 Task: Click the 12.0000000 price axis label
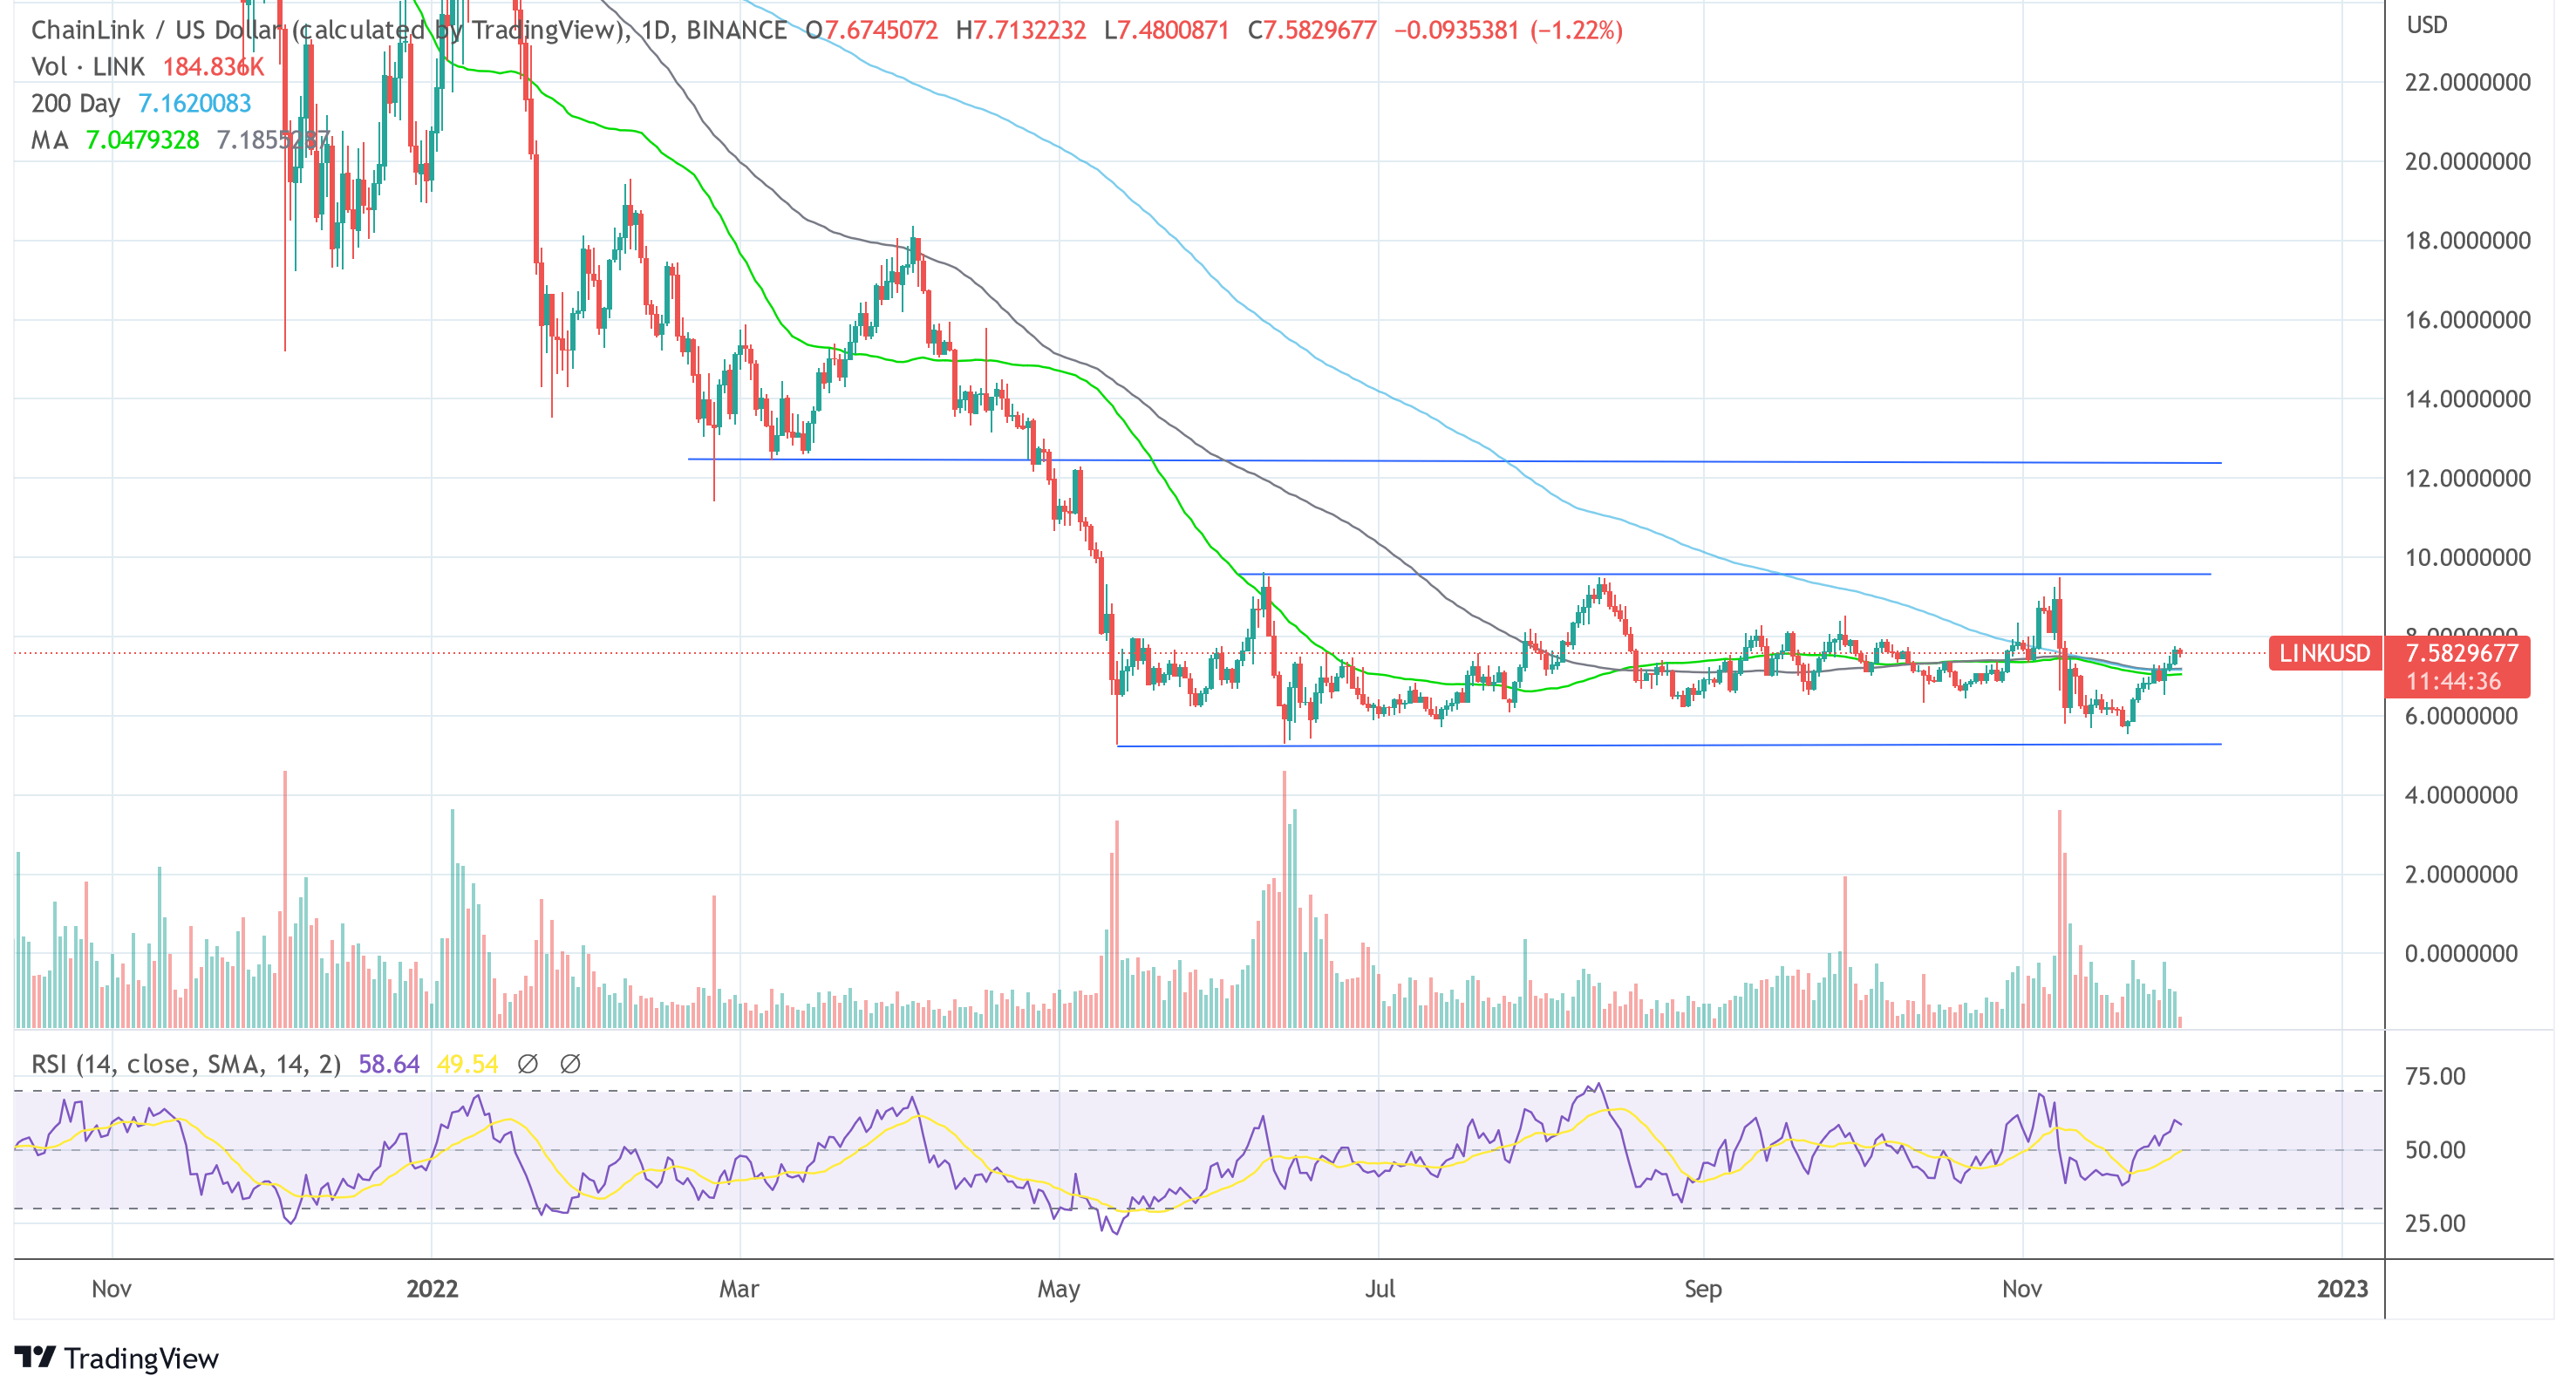click(x=2468, y=478)
